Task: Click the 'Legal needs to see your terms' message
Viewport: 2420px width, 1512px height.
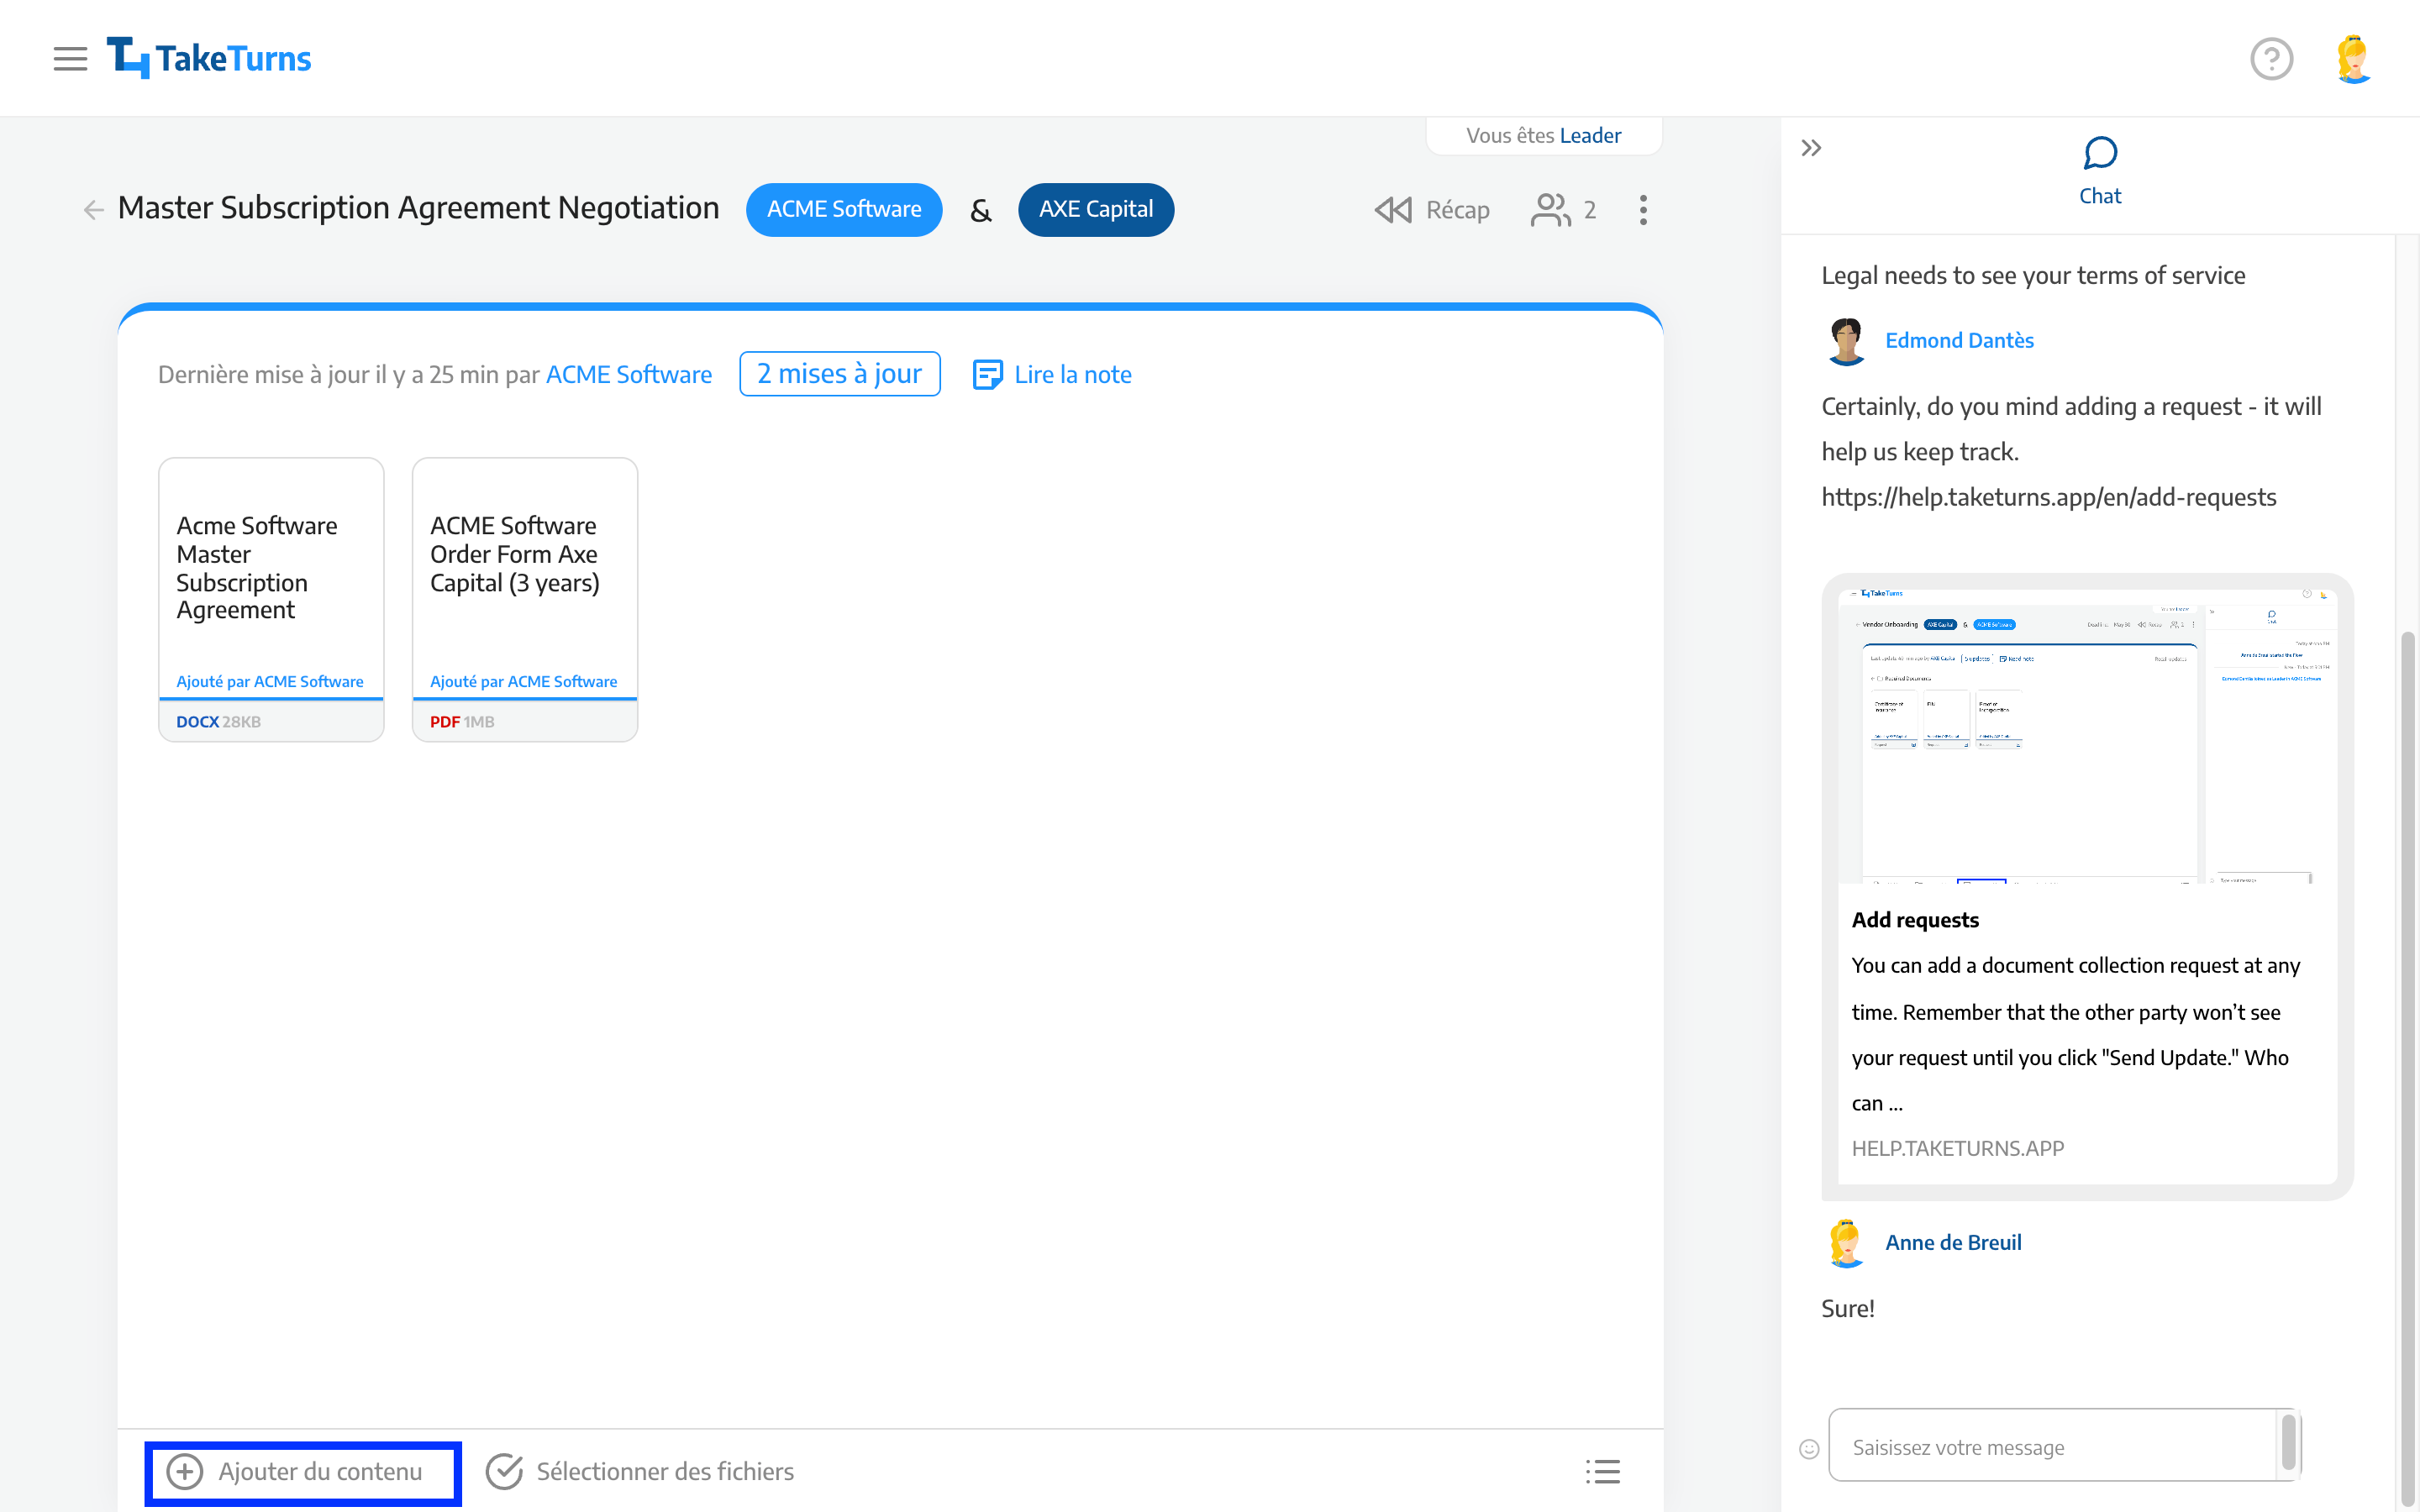Action: coord(2033,275)
